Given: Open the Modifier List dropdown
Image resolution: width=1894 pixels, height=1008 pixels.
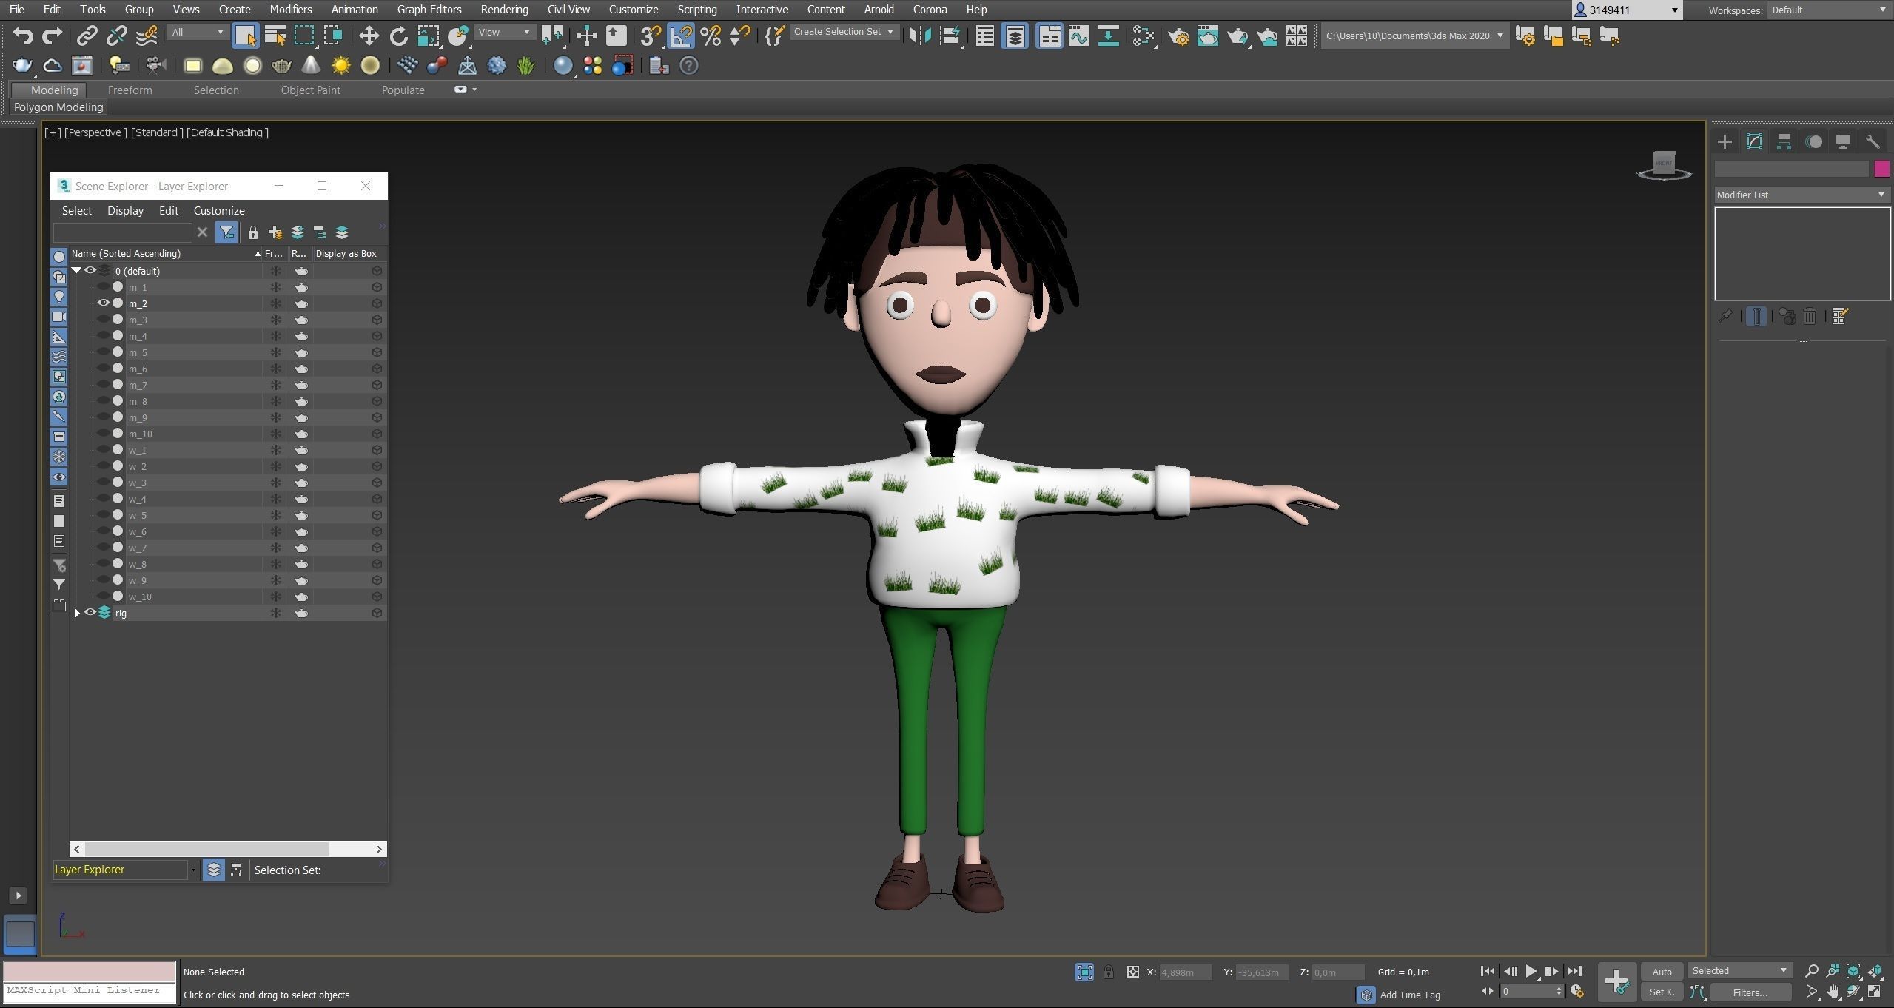Looking at the screenshot, I should 1801,195.
